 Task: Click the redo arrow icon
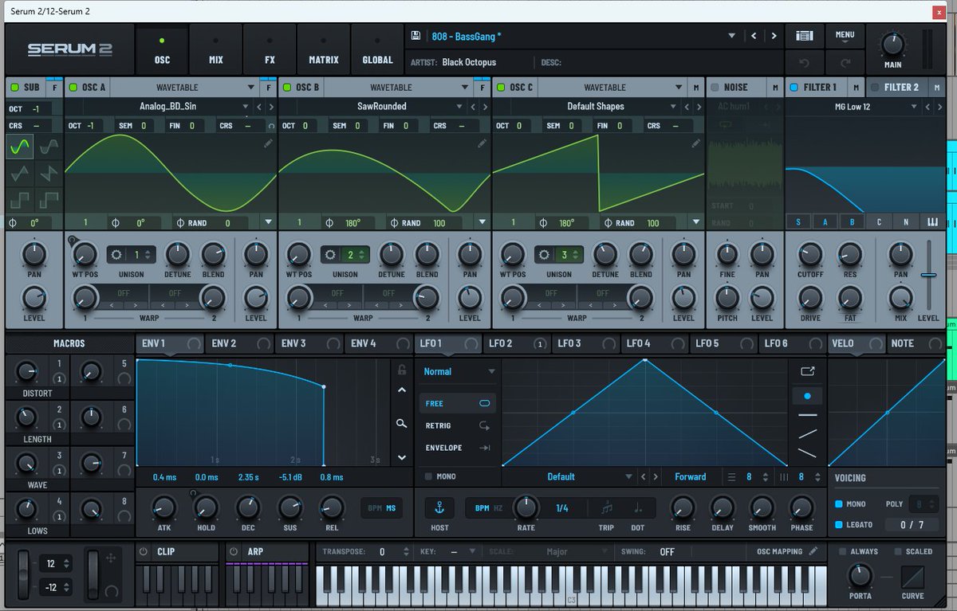845,62
